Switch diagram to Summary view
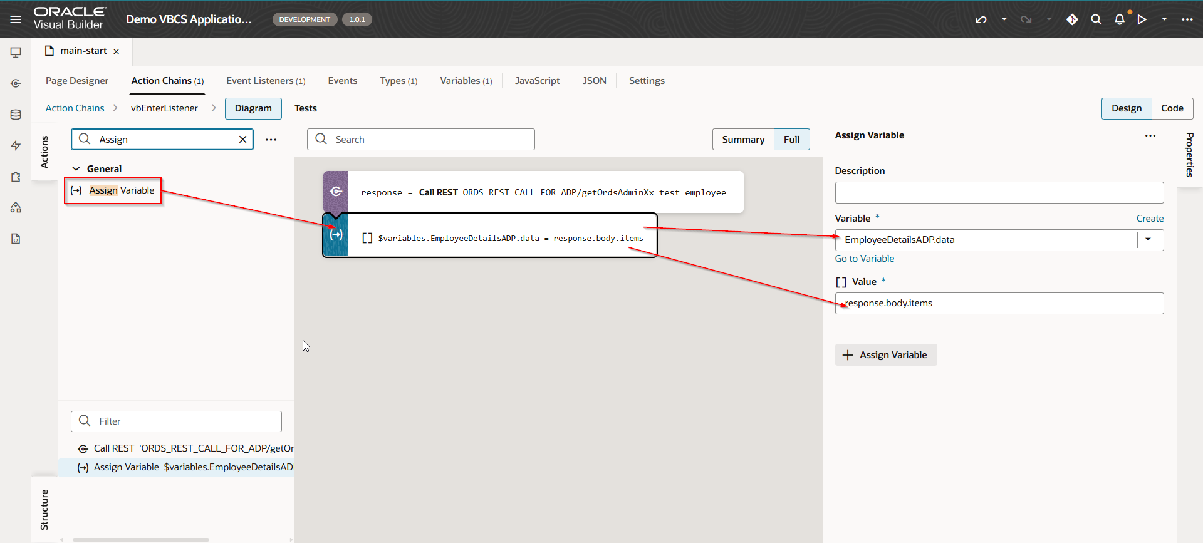The width and height of the screenshot is (1203, 543). pos(742,140)
